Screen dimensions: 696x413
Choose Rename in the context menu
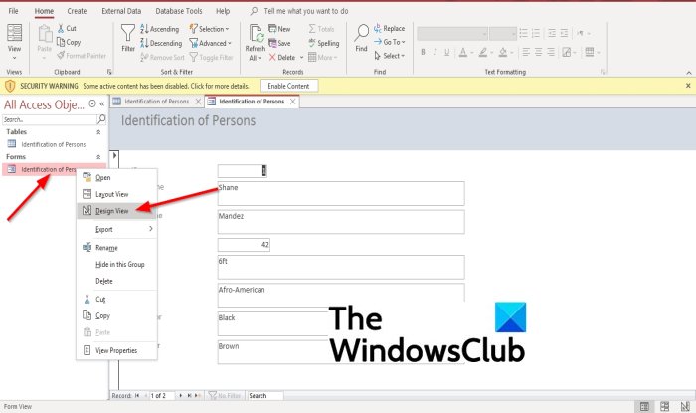116,248
